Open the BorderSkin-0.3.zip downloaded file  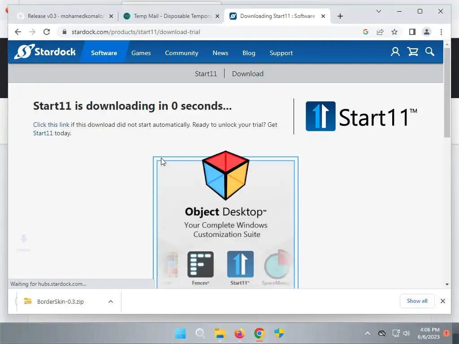(x=61, y=301)
